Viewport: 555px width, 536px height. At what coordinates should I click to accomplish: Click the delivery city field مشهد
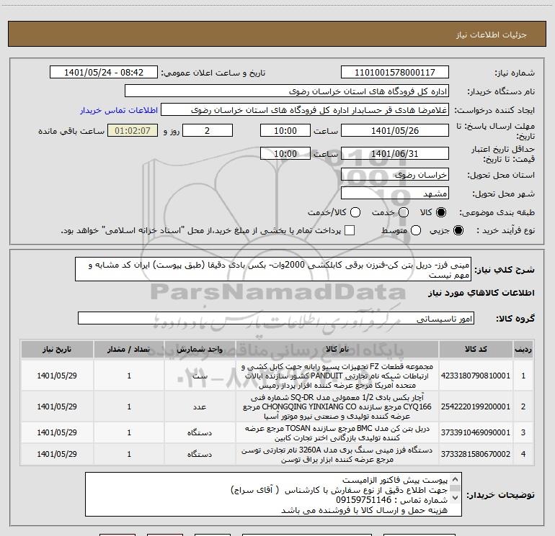395,194
